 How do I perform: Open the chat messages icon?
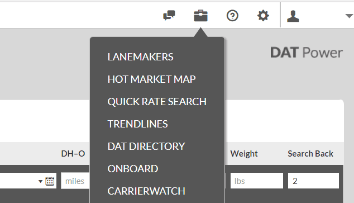[169, 15]
